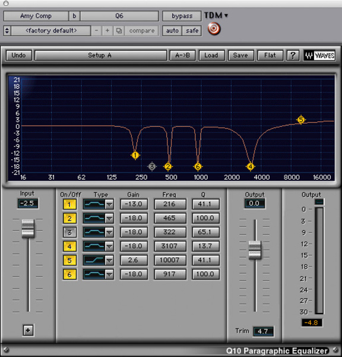Click the bypass button
The height and width of the screenshot is (357, 342).
182,16
